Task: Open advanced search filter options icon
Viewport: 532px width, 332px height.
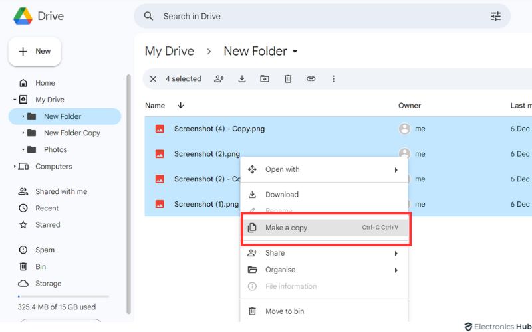Action: (x=495, y=16)
